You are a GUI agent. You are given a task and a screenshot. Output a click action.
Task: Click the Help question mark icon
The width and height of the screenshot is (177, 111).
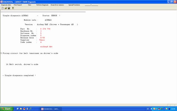(13, 8)
